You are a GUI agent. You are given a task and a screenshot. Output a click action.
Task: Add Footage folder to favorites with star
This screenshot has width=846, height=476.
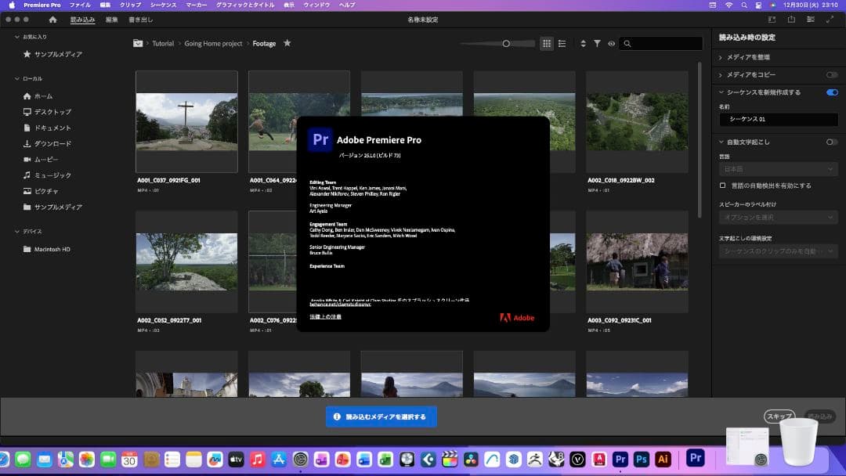point(287,44)
